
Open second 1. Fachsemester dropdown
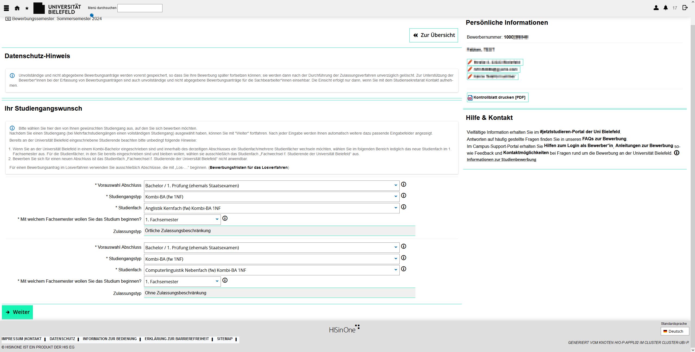(182, 282)
